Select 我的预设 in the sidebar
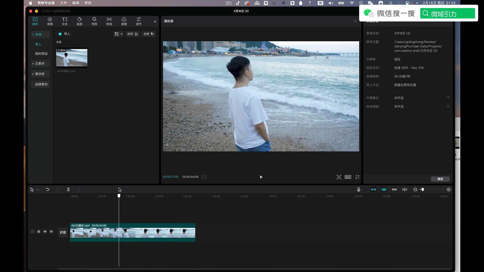 point(41,54)
